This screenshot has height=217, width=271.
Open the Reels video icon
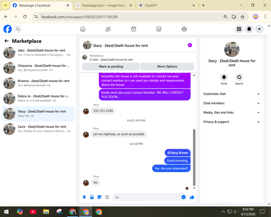[133, 29]
